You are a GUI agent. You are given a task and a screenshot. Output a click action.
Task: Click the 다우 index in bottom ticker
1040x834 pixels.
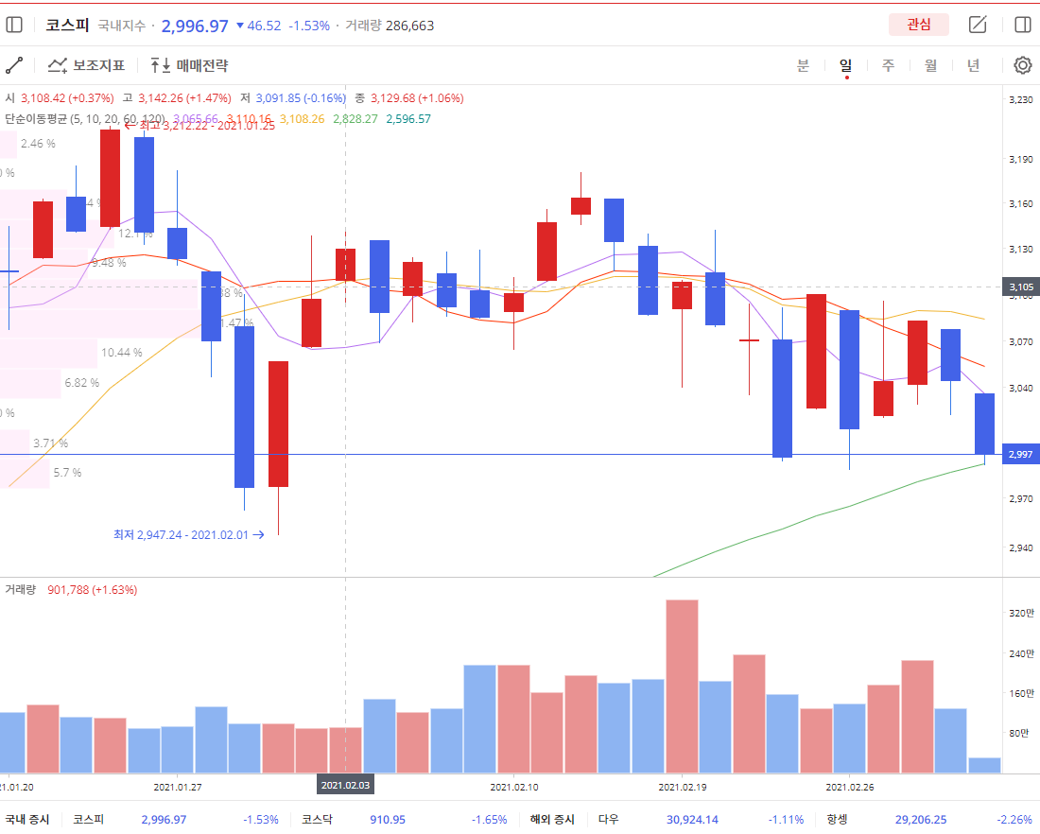608,819
